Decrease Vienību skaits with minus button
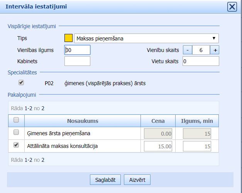Viewport: 242px width, 193px height. 187,50
